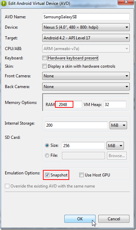Click the RAM field containing 2048

click(x=69, y=104)
